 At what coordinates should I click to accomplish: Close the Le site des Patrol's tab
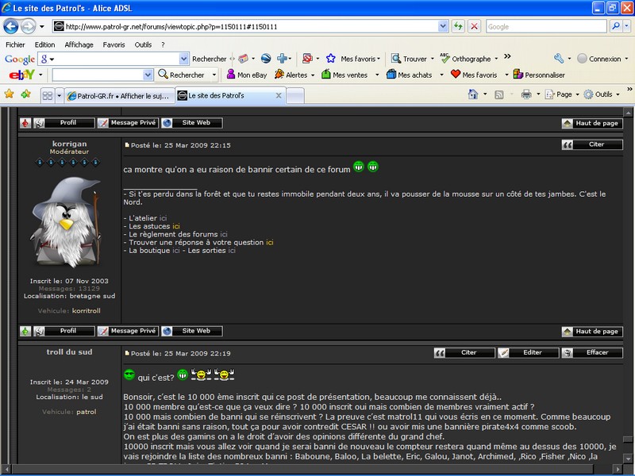pyautogui.click(x=279, y=95)
